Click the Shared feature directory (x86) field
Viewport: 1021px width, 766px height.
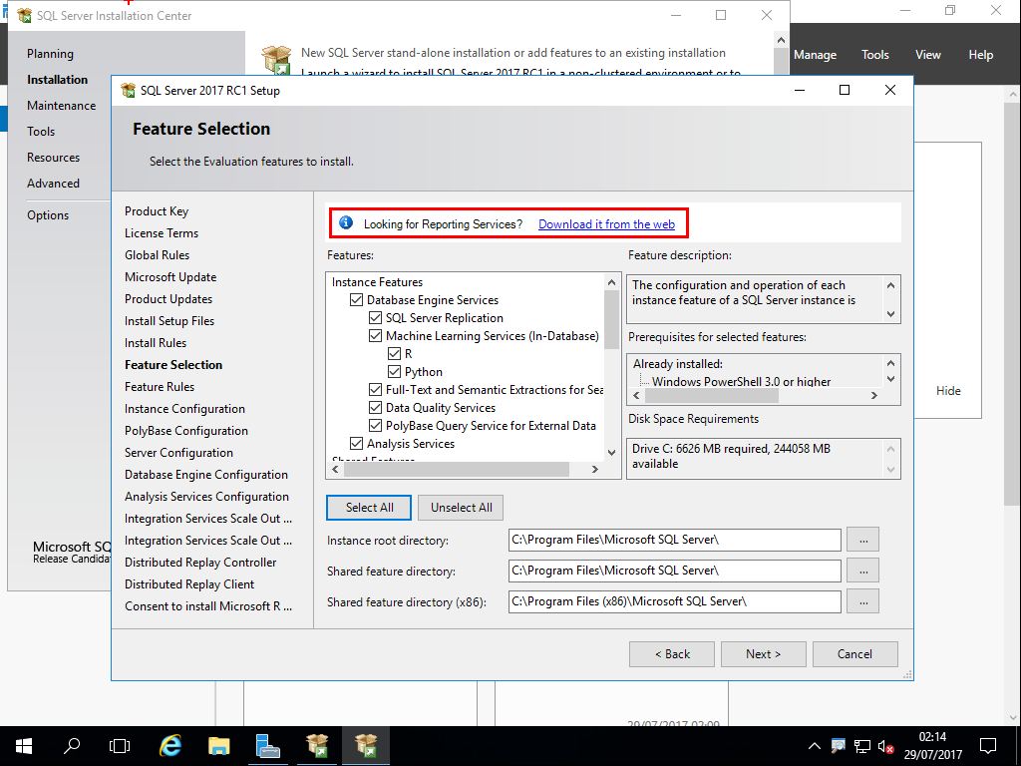(674, 601)
